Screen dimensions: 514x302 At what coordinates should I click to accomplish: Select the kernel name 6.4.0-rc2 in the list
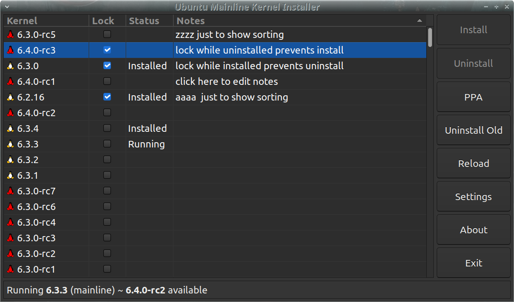coord(36,113)
